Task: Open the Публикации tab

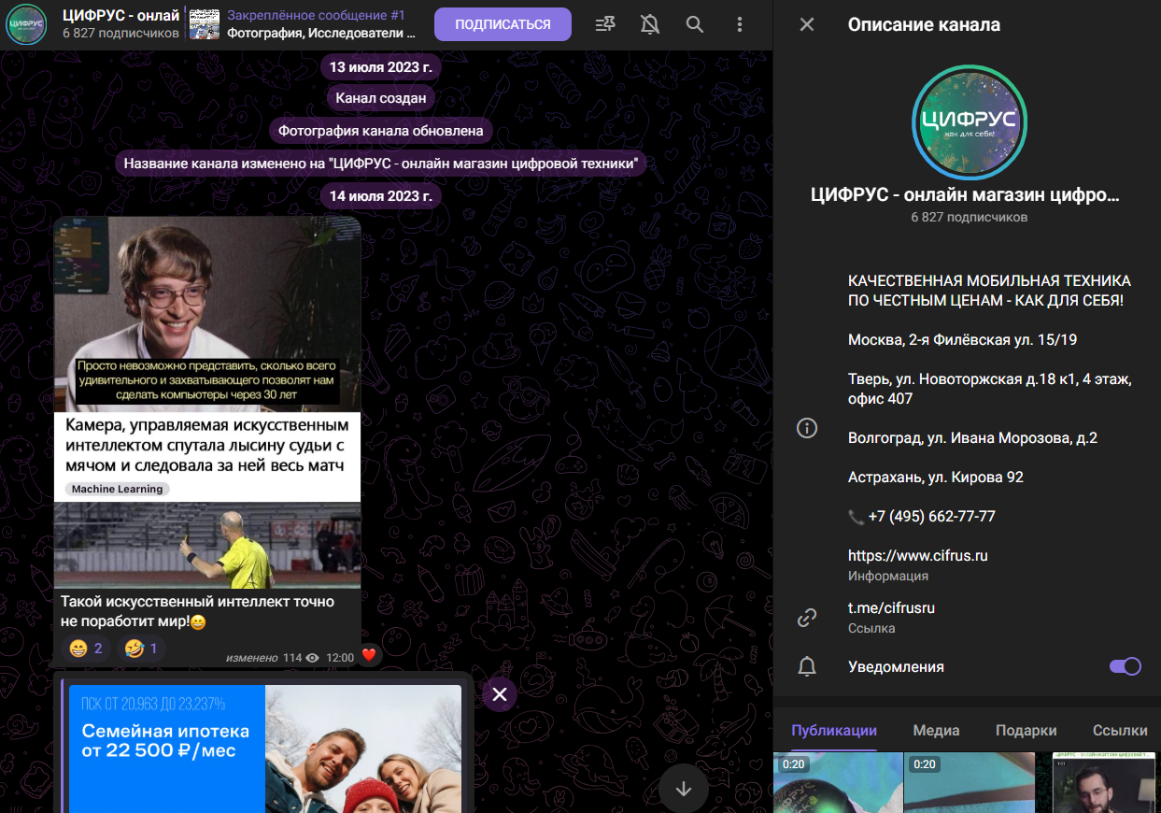Action: (x=833, y=731)
